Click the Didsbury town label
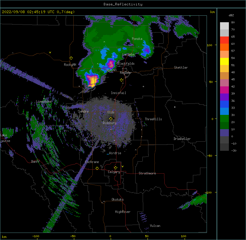The width and height of the screenshot is (246, 240). coord(110,123)
